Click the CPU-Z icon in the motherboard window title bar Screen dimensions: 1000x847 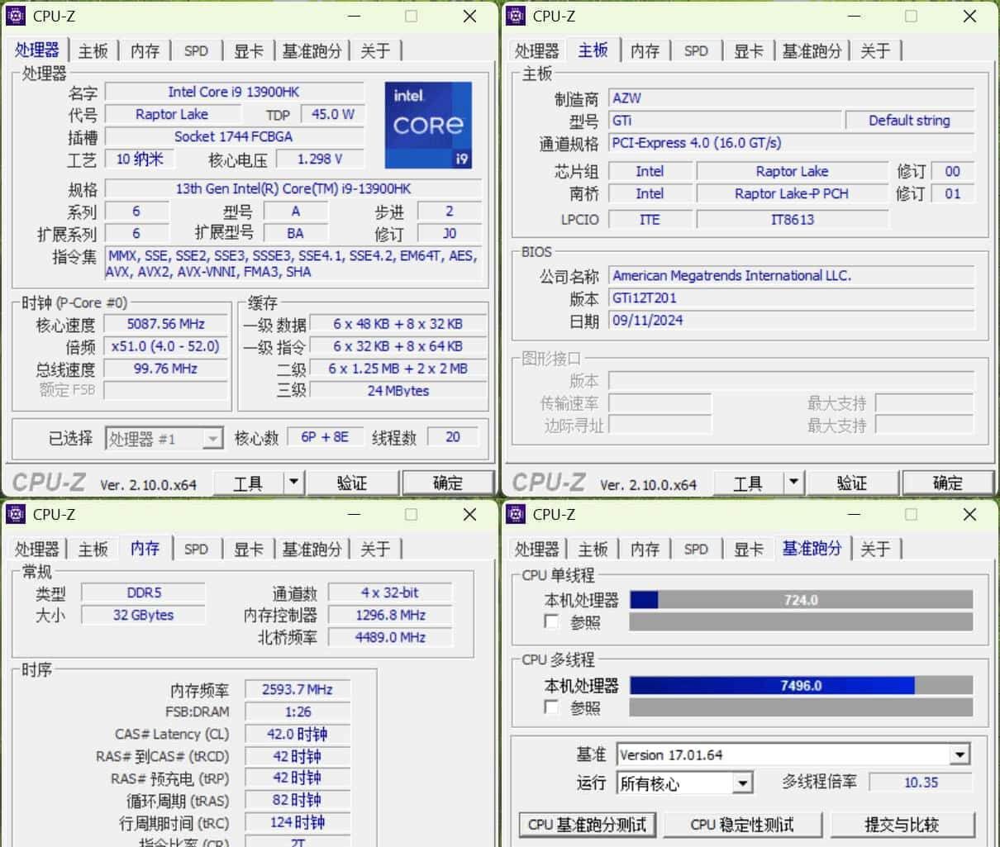[x=517, y=16]
